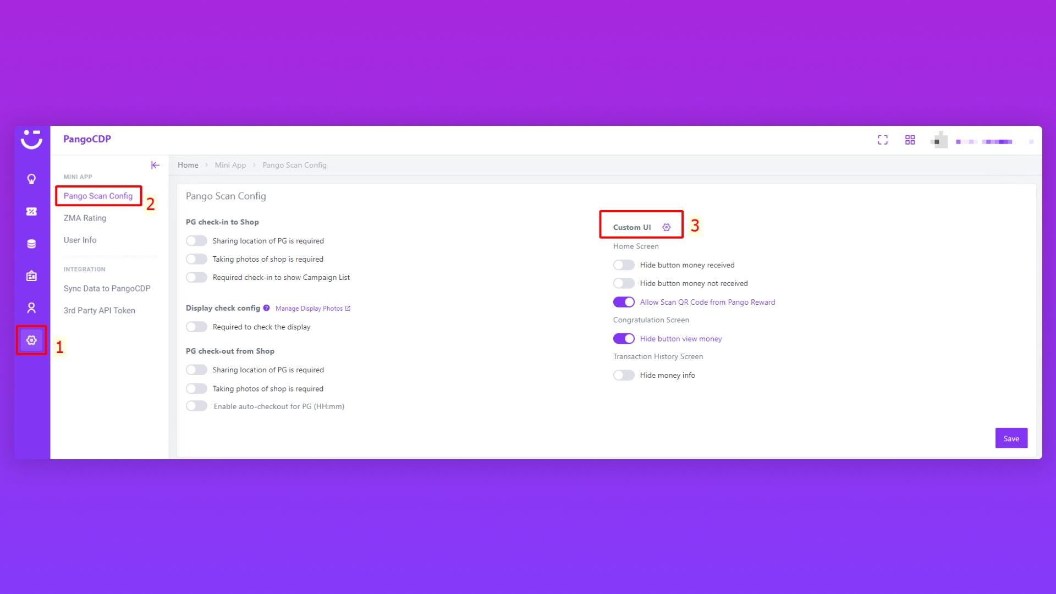Open ZMA Rating menu item
Screen dimensions: 1056x594
pyautogui.click(x=85, y=218)
